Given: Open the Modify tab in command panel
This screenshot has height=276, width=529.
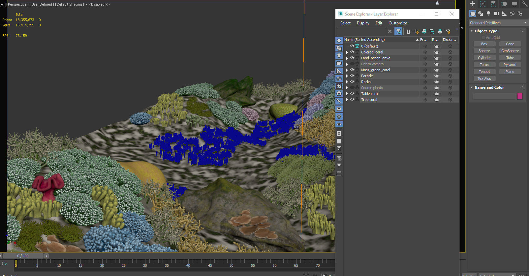Looking at the screenshot, I should [x=483, y=4].
